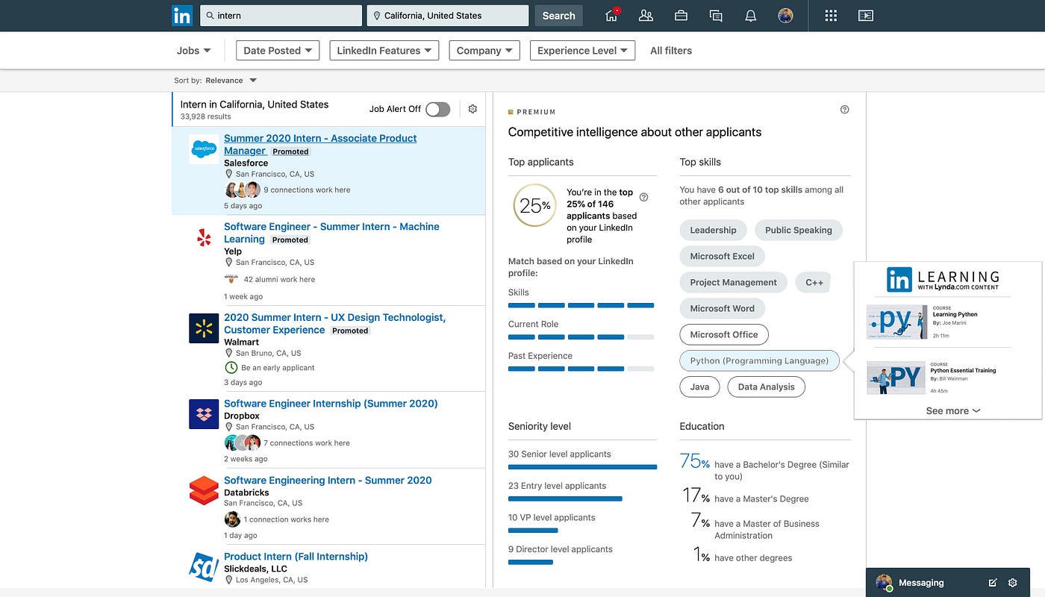Screen dimensions: 1045x597
Task: Open the Messaging panel bar
Action: click(948, 583)
